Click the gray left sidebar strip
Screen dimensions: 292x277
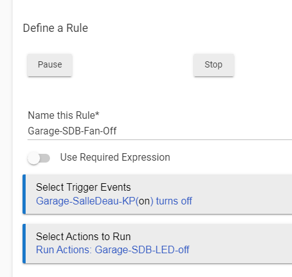pos(6,138)
